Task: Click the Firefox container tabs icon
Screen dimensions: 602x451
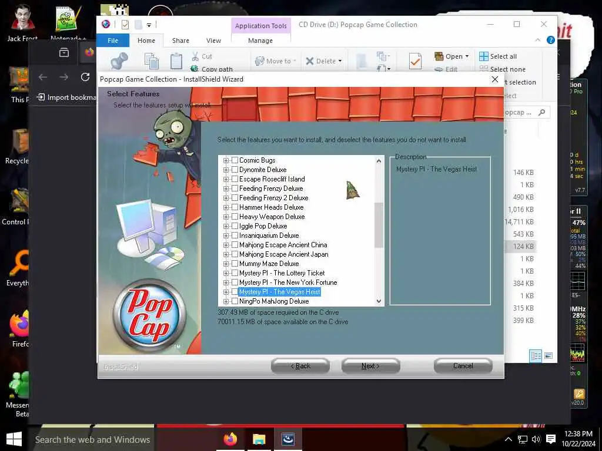Action: tap(64, 52)
